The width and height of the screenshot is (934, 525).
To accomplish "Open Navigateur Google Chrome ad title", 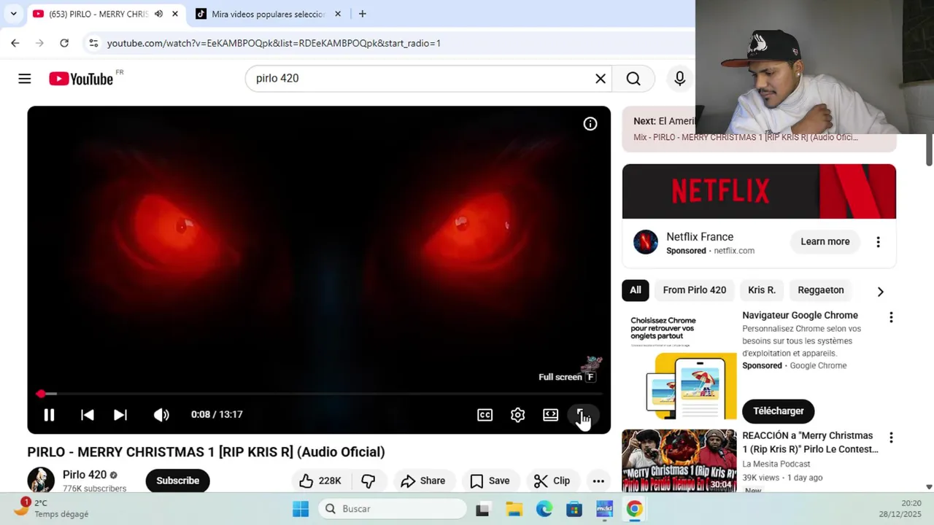I will point(800,315).
